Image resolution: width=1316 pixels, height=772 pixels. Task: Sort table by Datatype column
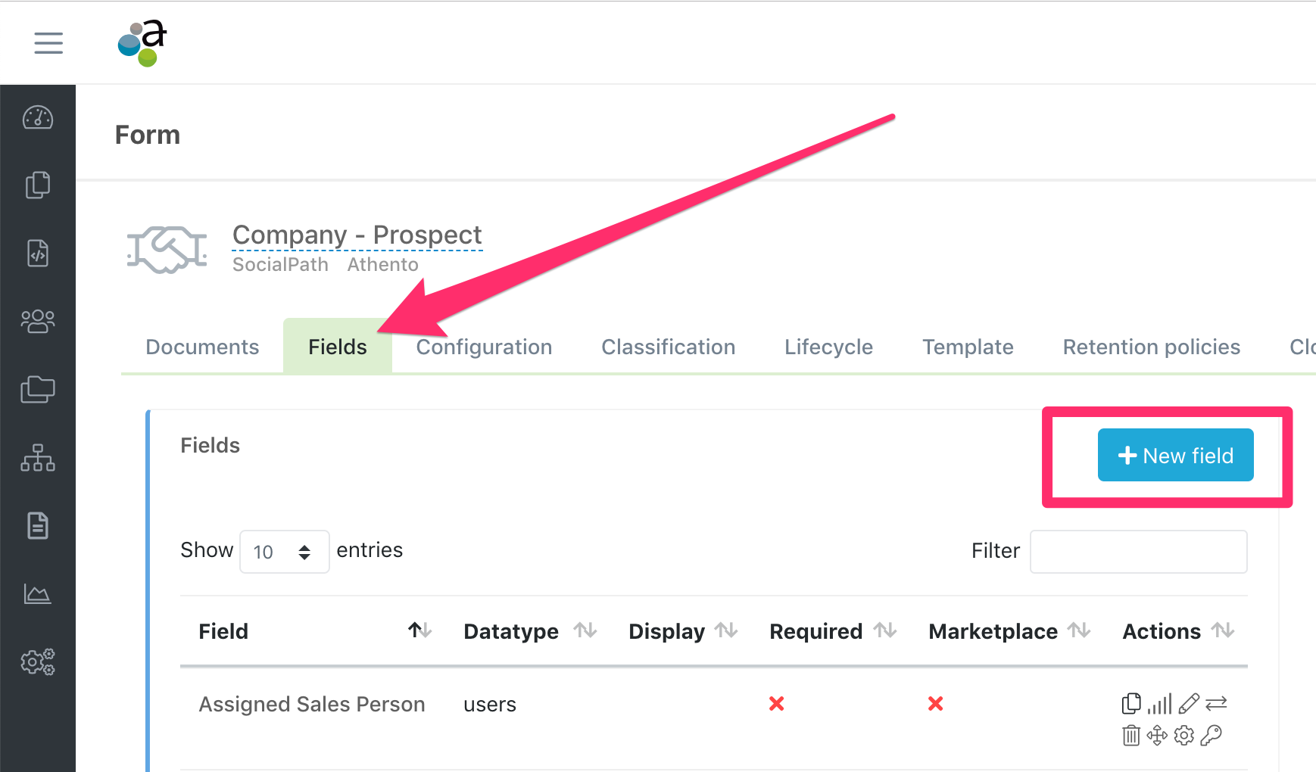(585, 630)
